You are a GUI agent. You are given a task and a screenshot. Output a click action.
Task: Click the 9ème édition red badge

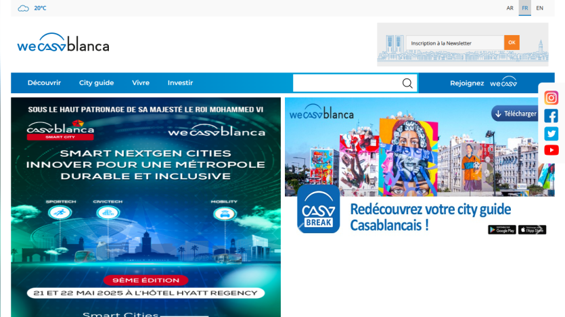(145, 281)
